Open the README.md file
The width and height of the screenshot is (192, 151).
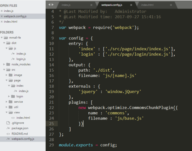pyautogui.click(x=20, y=134)
